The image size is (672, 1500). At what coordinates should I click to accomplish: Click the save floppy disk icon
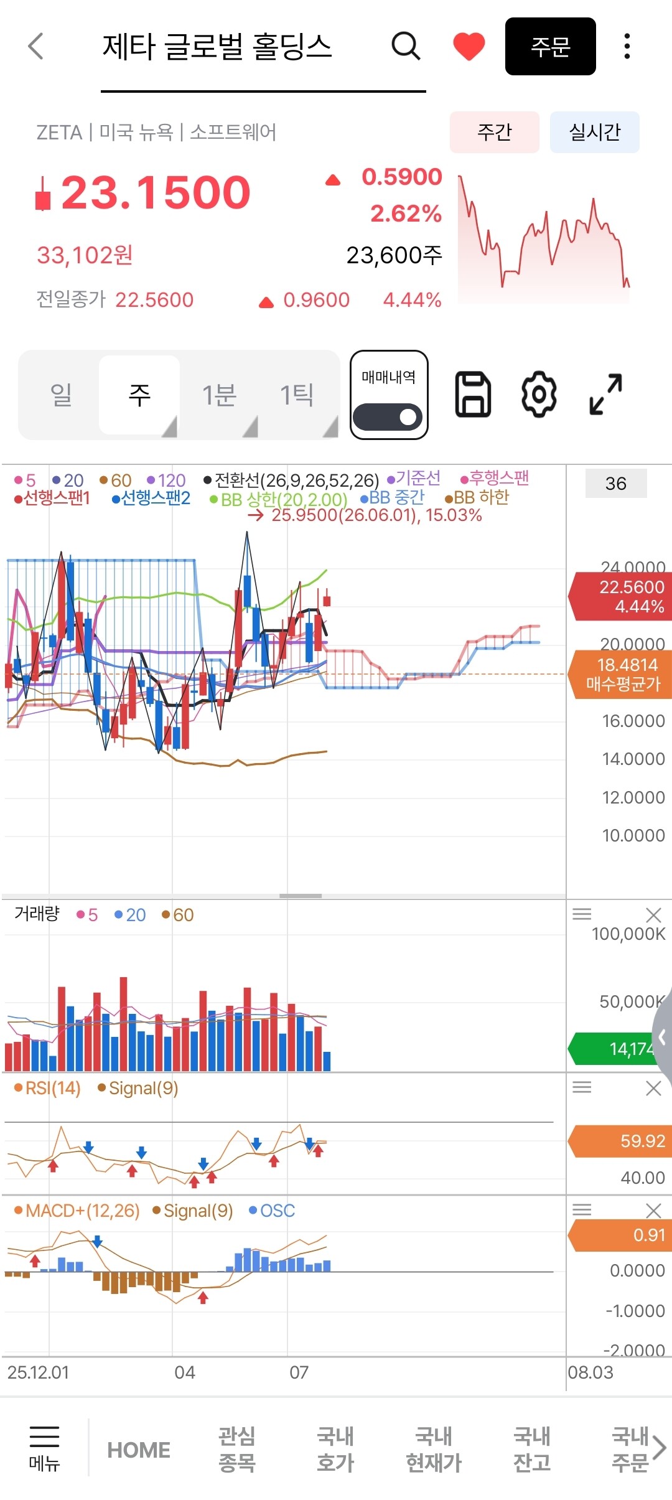pos(474,395)
